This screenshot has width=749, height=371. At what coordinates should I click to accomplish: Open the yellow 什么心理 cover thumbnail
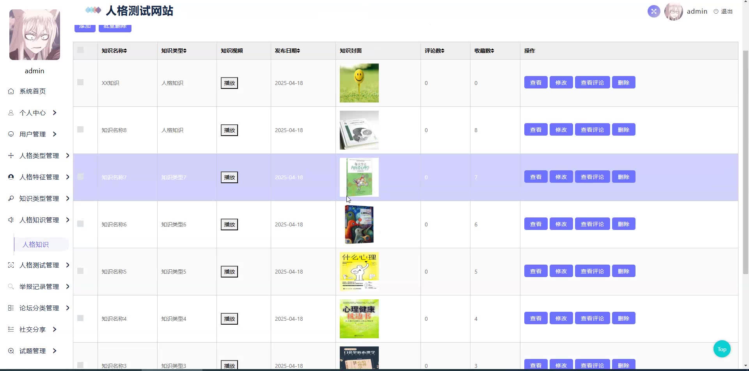(x=359, y=272)
